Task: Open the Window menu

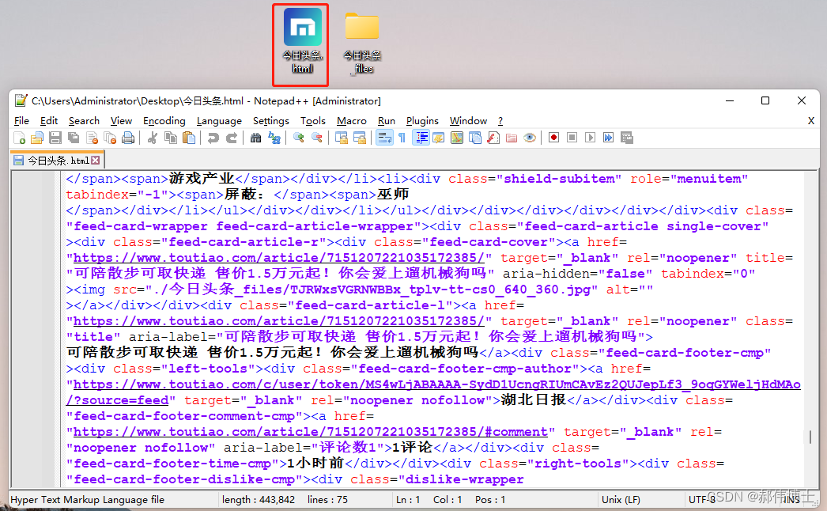Action: tap(468, 121)
